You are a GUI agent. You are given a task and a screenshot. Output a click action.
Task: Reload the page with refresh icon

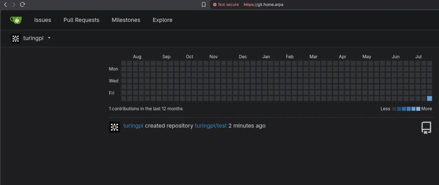[x=23, y=4]
